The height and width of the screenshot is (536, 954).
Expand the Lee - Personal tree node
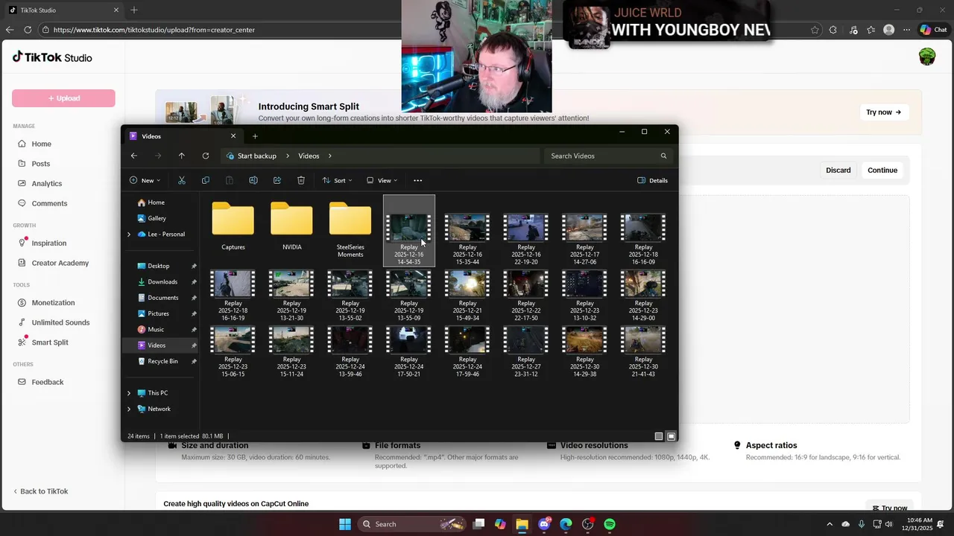129,234
